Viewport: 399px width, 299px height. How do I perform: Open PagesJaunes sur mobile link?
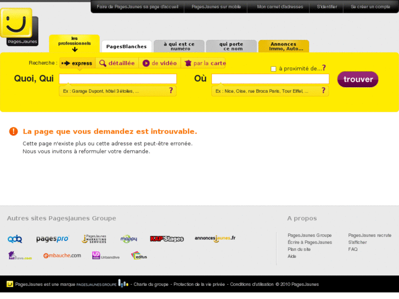(x=216, y=7)
